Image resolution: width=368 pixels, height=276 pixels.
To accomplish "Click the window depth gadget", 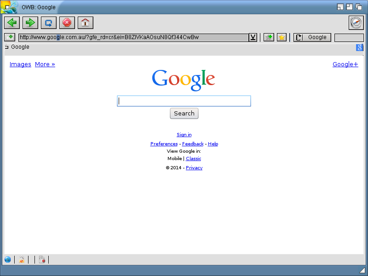I will click(x=359, y=7).
